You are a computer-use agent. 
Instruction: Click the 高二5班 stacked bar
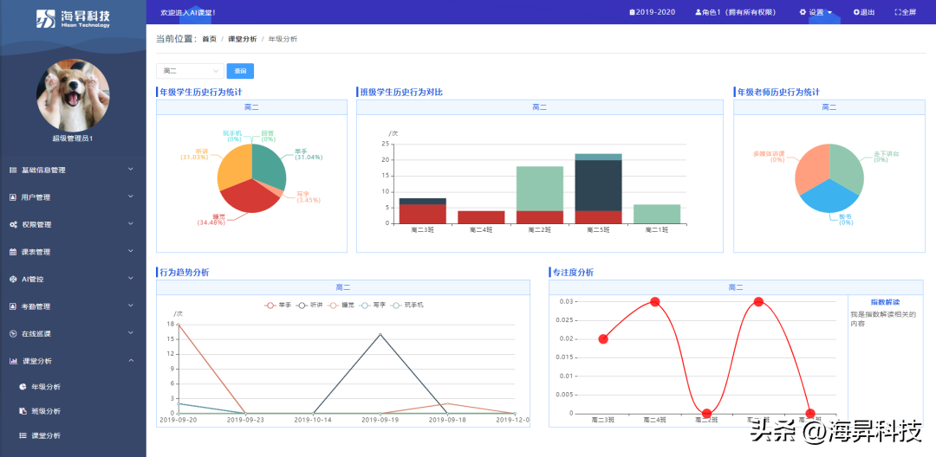tap(598, 189)
